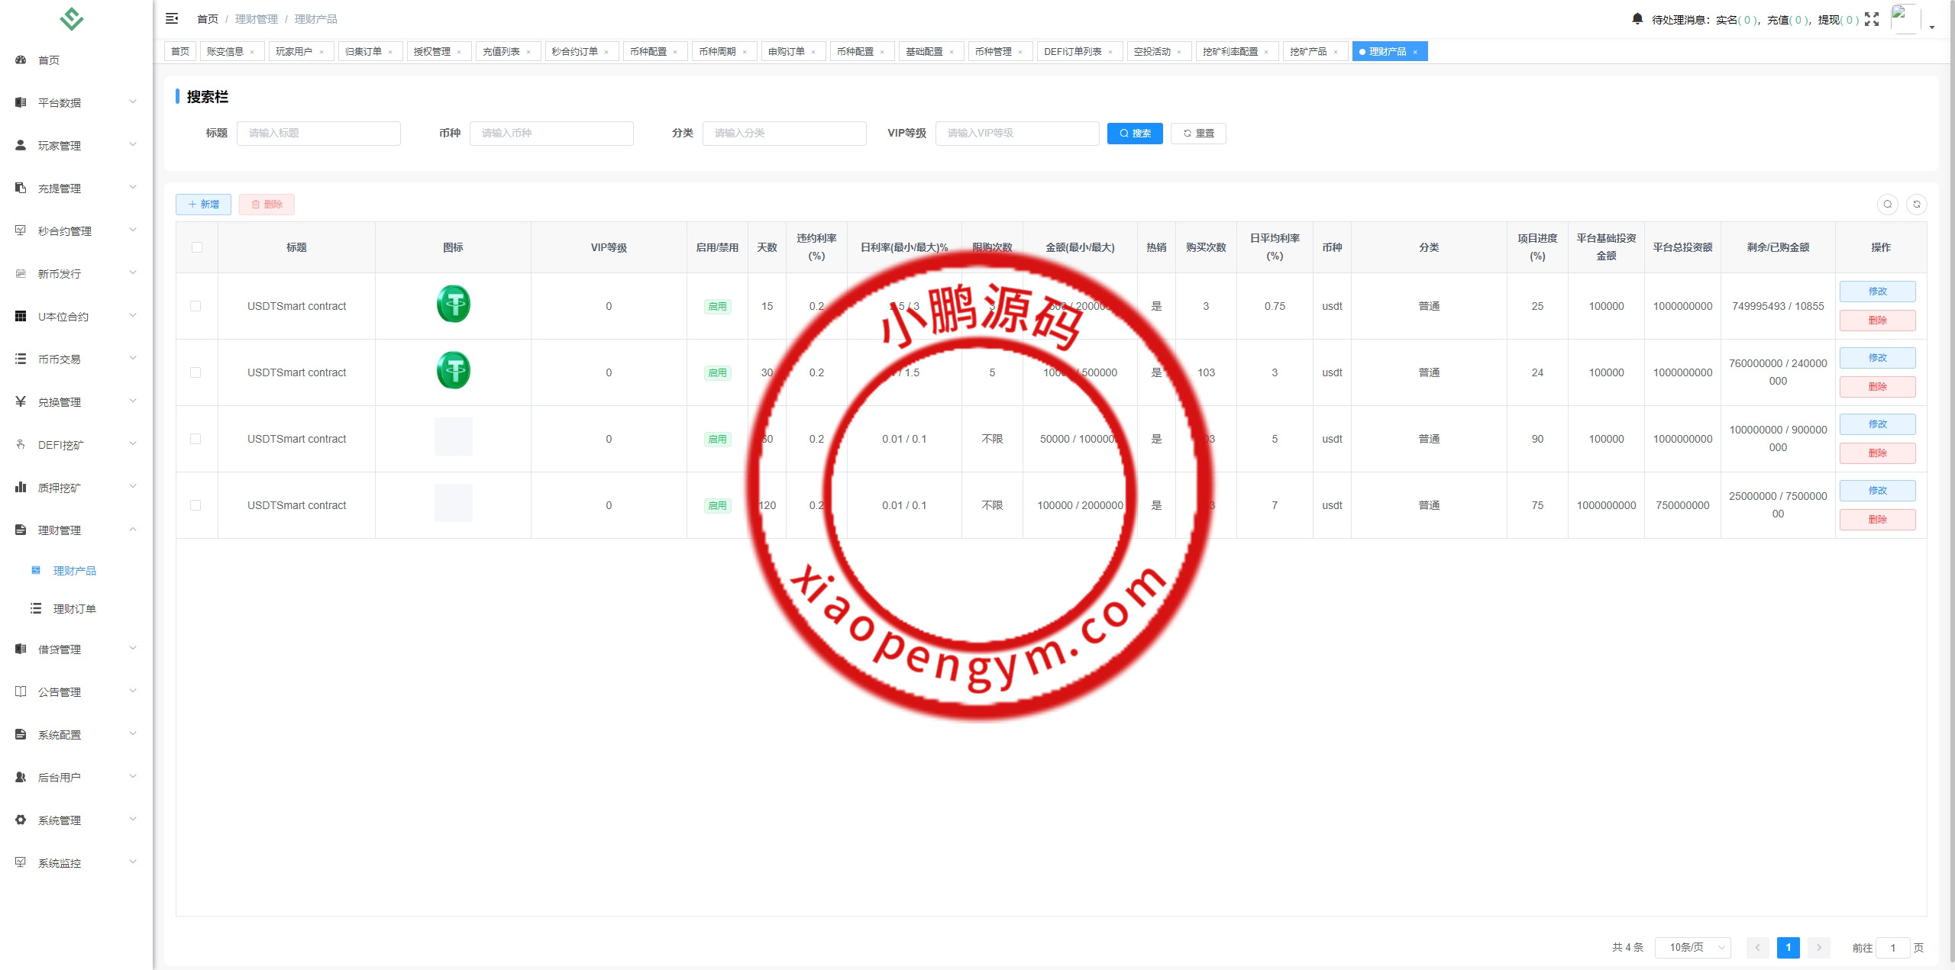Check the first USDTSmart contract row
The height and width of the screenshot is (970, 1955).
pyautogui.click(x=195, y=306)
